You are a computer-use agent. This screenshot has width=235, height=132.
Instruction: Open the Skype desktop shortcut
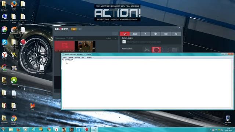pos(4,43)
